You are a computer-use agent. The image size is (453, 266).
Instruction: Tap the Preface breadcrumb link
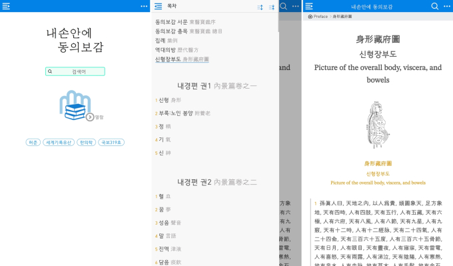[x=320, y=17]
